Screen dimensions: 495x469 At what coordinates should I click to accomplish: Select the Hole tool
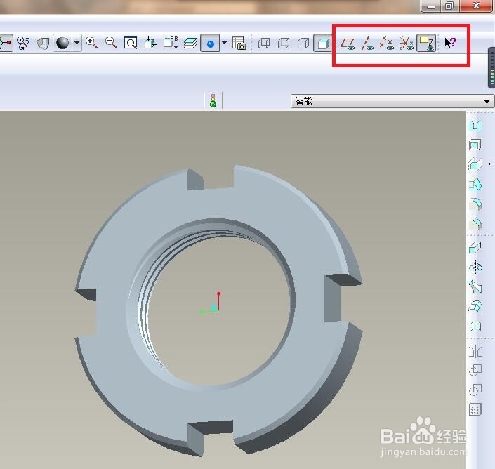[475, 125]
